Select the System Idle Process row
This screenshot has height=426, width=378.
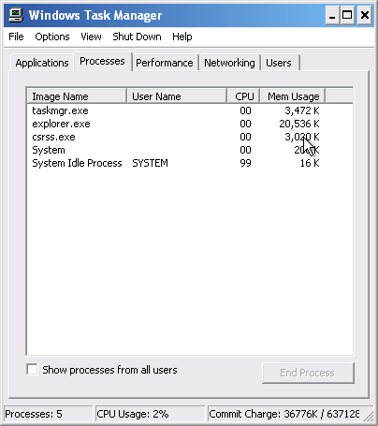190,163
